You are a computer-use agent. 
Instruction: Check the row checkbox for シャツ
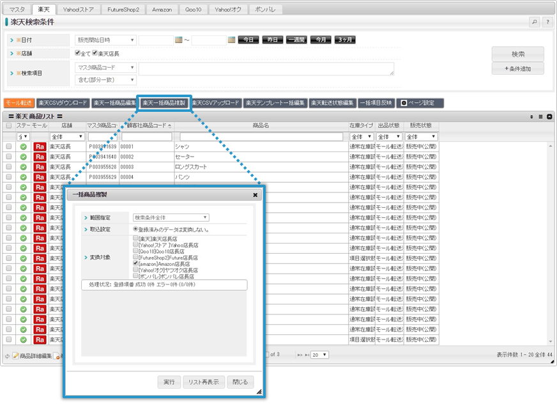click(9, 146)
